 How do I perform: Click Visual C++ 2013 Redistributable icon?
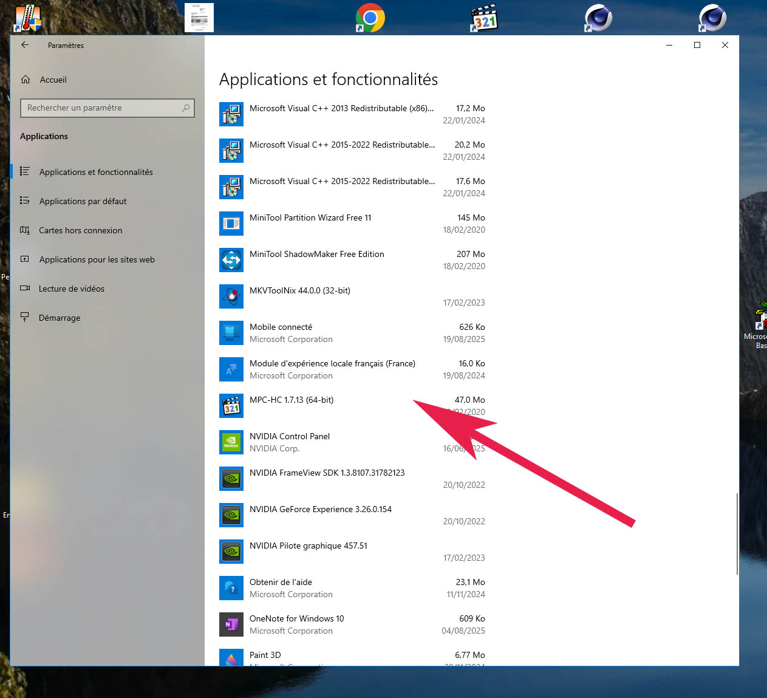click(231, 114)
